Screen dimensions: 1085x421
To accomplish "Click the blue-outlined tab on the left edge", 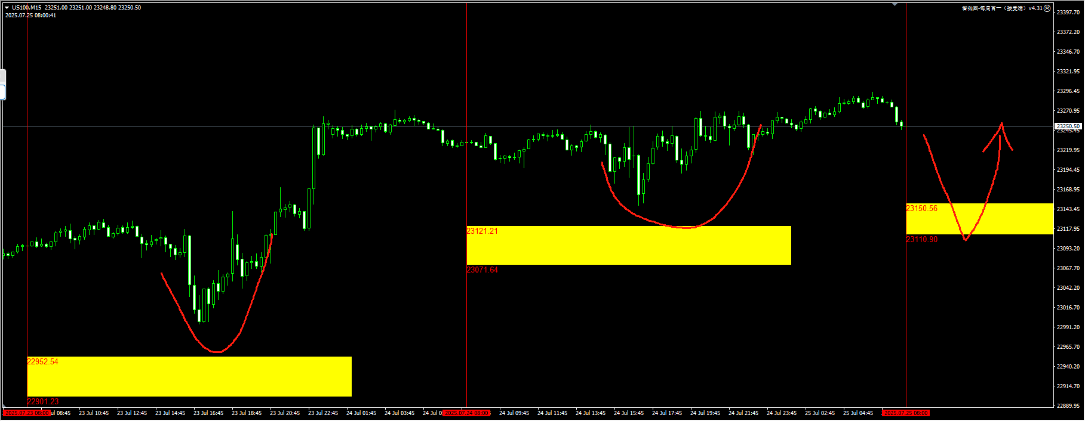I will (x=2, y=92).
